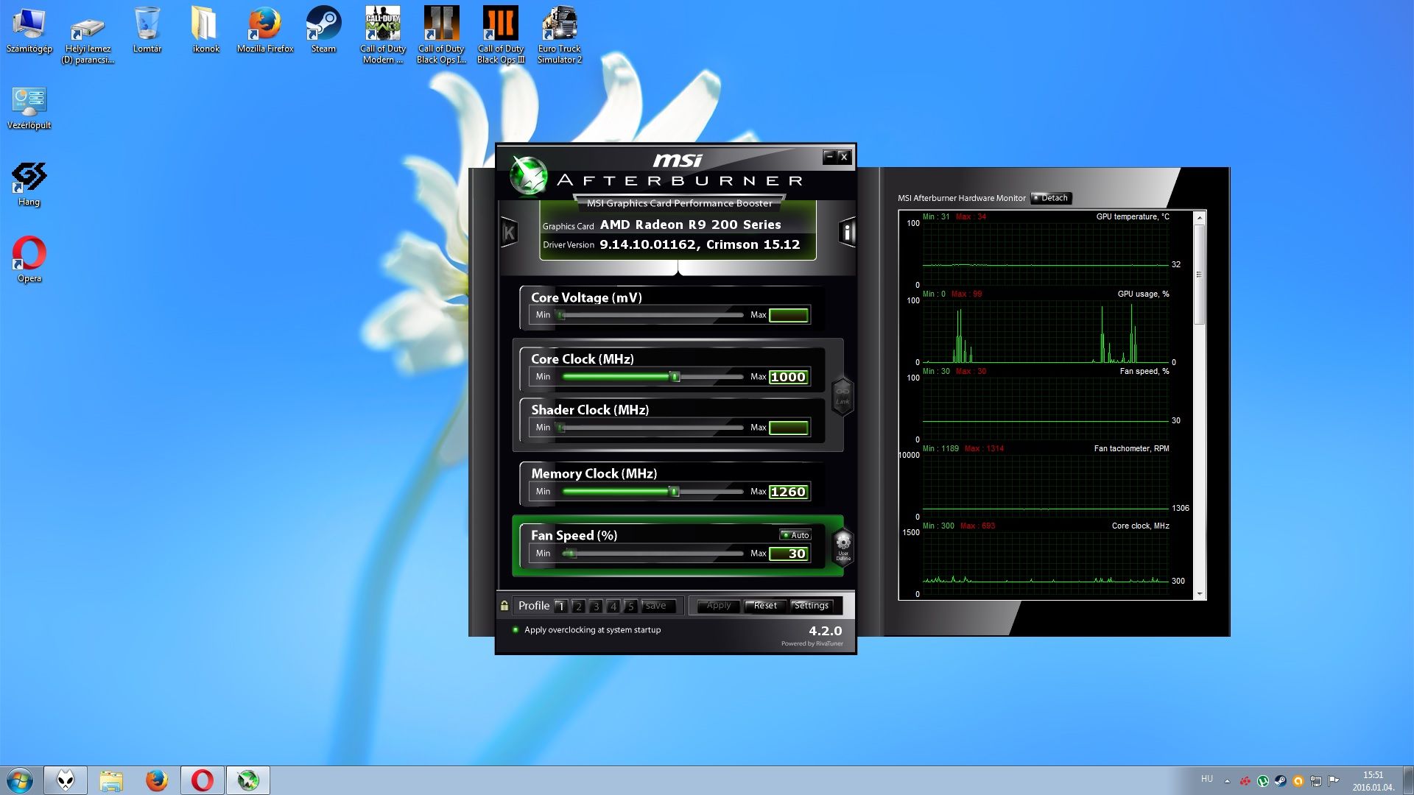
Task: Open the Kombustor K side button
Action: pyautogui.click(x=509, y=233)
